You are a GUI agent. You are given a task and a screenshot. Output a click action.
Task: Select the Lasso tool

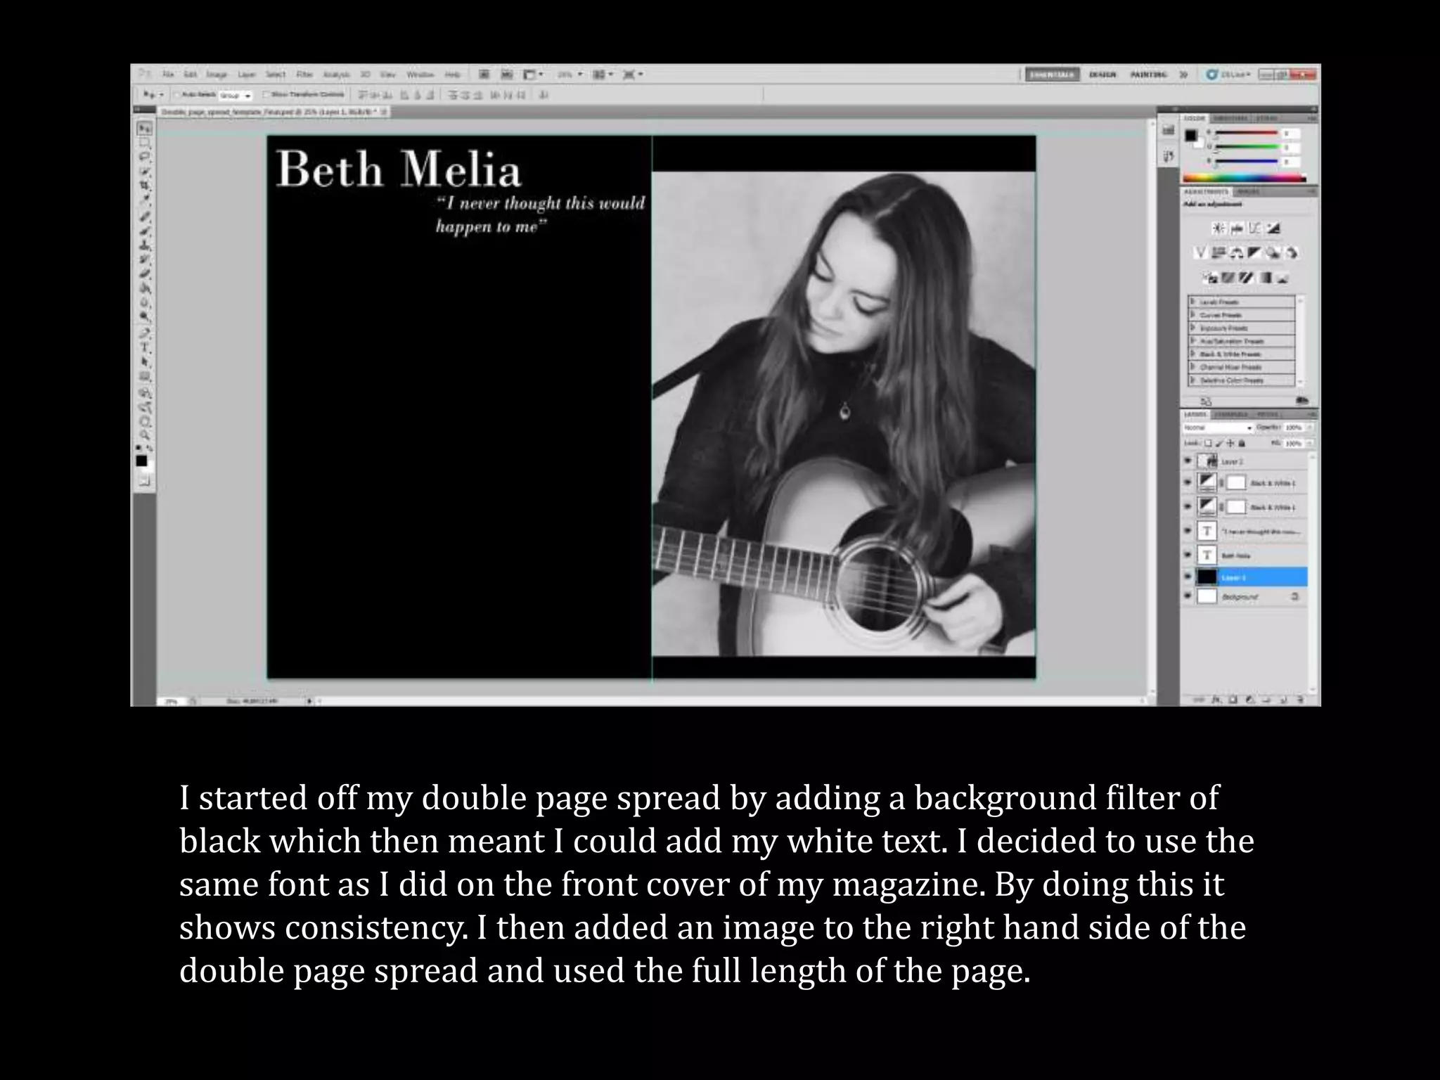click(145, 156)
